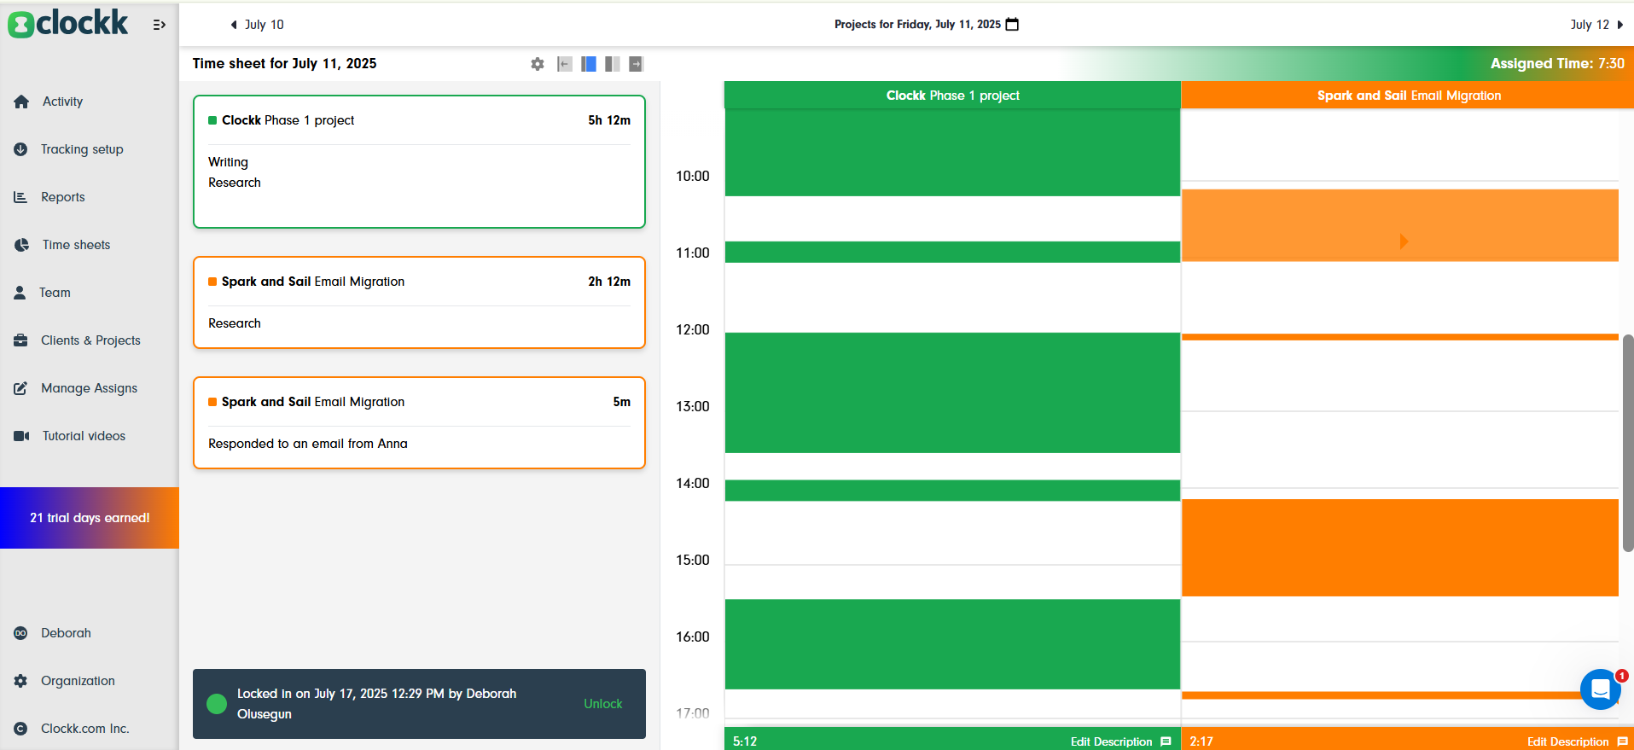The height and width of the screenshot is (750, 1634).
Task: Select green block at 16:00
Action: coord(952,644)
